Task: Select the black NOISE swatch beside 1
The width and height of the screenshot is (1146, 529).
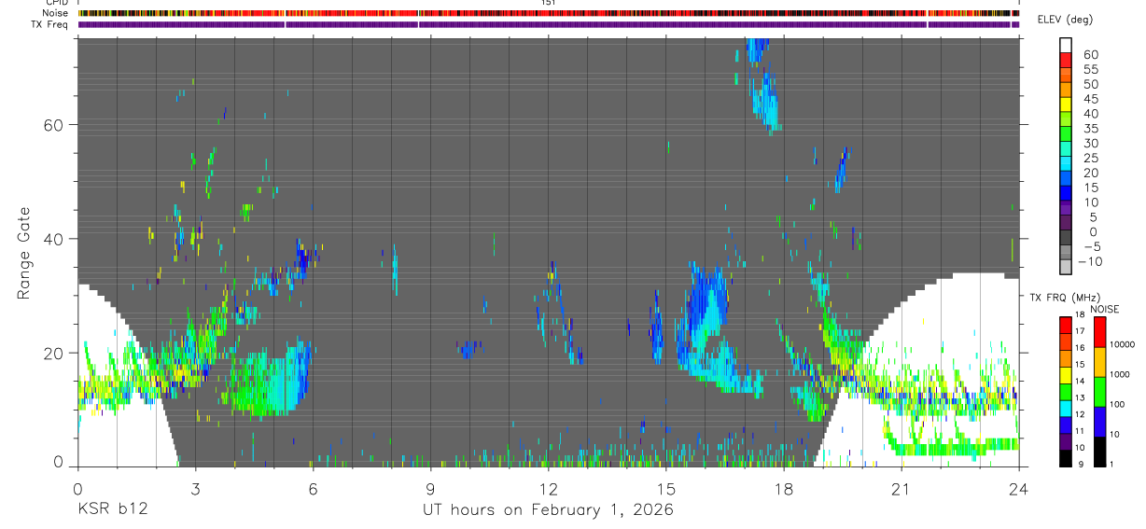Action: (1100, 452)
